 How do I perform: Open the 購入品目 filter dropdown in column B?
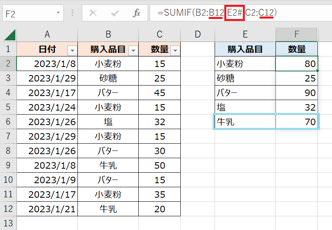[x=133, y=50]
